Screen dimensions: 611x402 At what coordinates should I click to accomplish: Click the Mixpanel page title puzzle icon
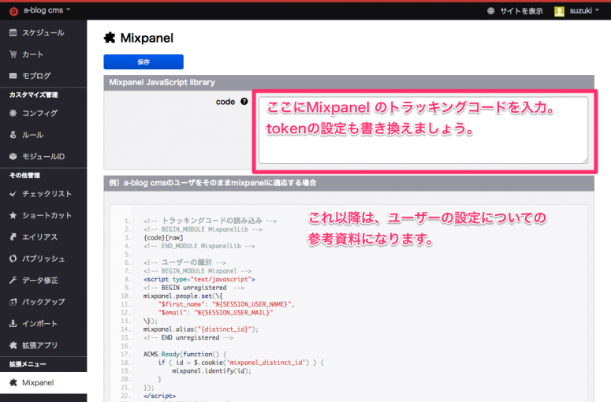tap(110, 38)
